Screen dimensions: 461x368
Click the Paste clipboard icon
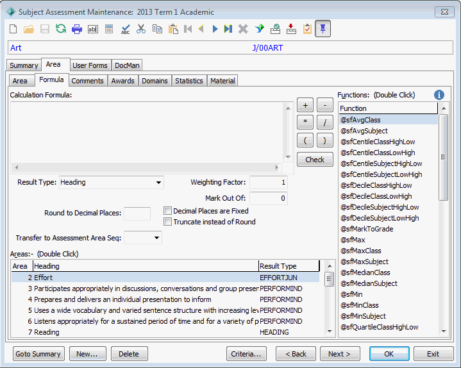(174, 29)
